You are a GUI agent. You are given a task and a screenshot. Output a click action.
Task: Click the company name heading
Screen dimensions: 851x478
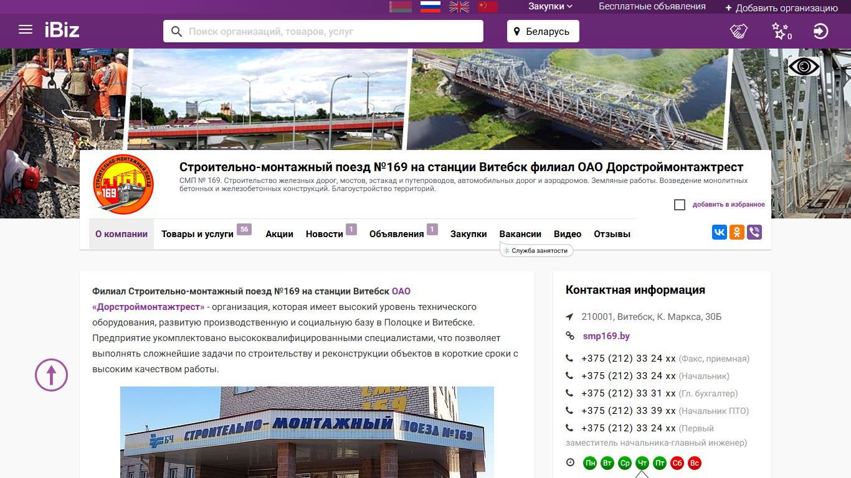coord(462,167)
